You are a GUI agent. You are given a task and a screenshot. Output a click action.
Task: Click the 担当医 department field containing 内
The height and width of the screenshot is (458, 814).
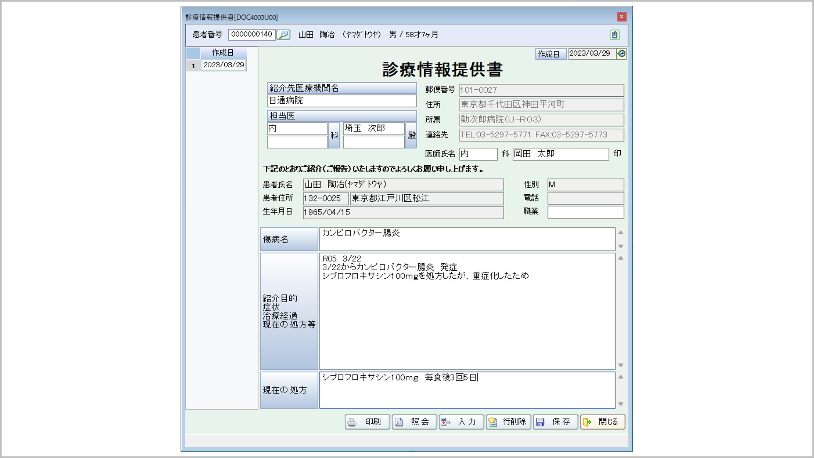tap(297, 129)
